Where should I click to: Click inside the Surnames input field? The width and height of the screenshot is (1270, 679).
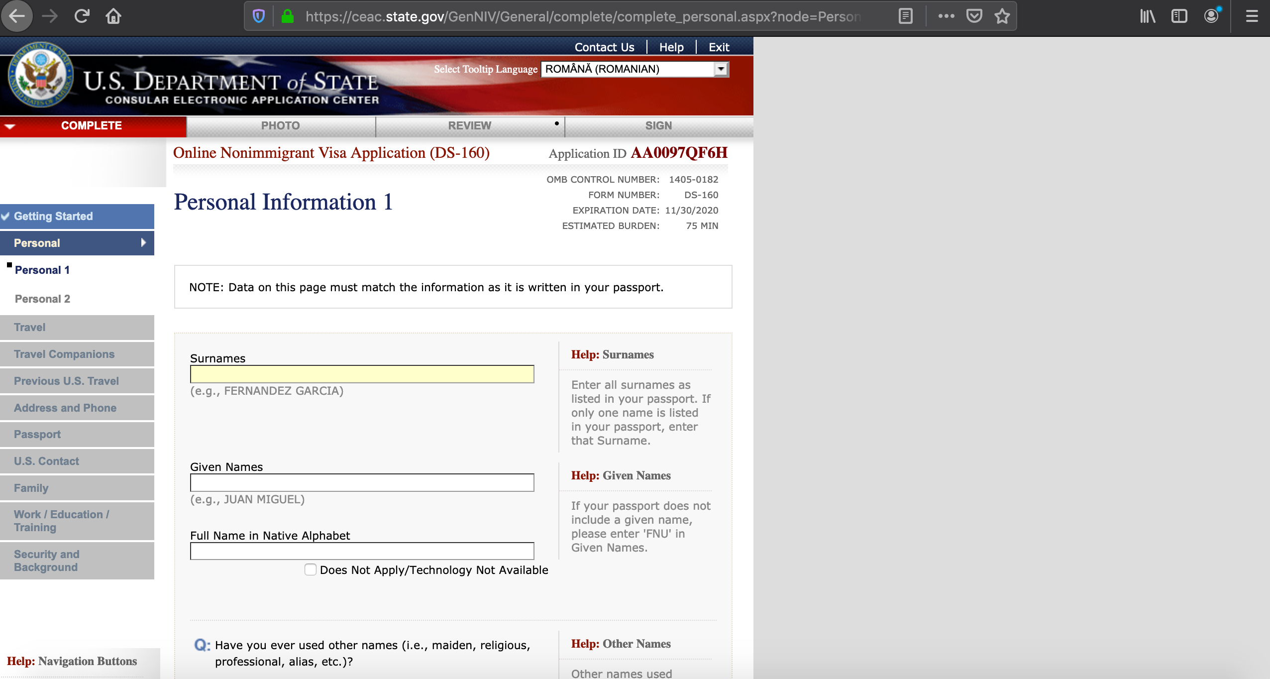tap(362, 374)
